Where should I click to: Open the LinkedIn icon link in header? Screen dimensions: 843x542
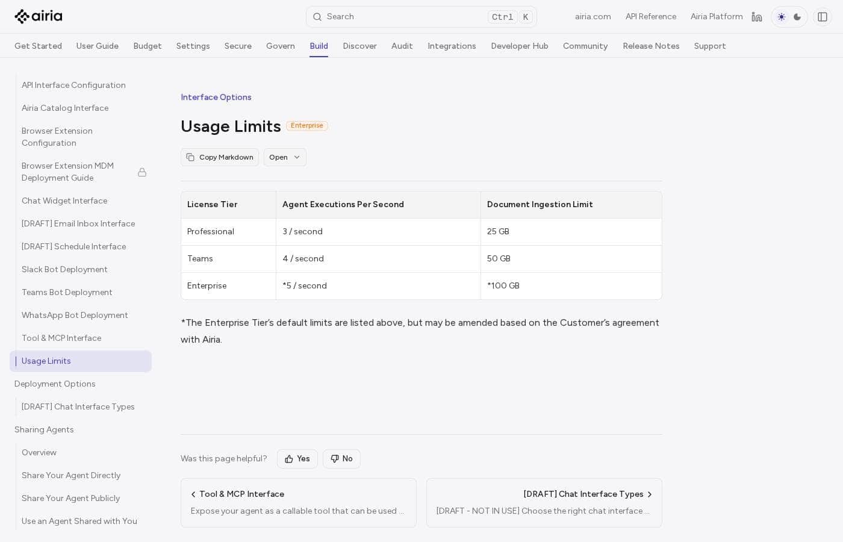[x=757, y=17]
